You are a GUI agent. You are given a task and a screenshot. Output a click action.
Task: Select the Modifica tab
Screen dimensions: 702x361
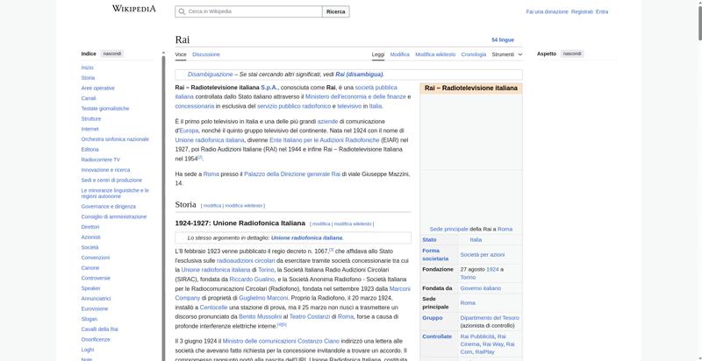click(x=400, y=54)
